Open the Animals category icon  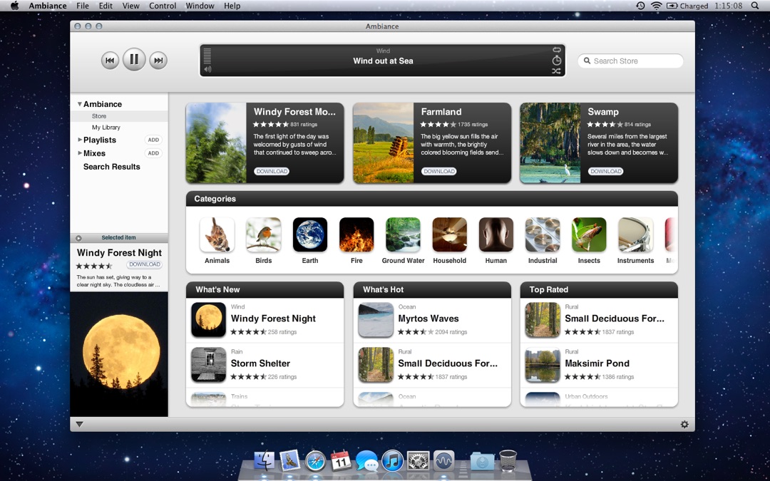[x=217, y=234]
